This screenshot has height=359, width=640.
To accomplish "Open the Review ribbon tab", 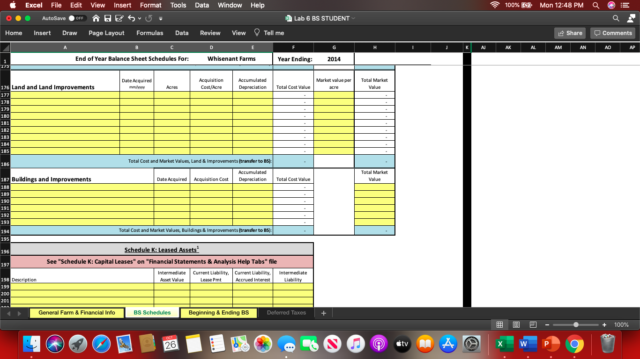I will (x=210, y=33).
